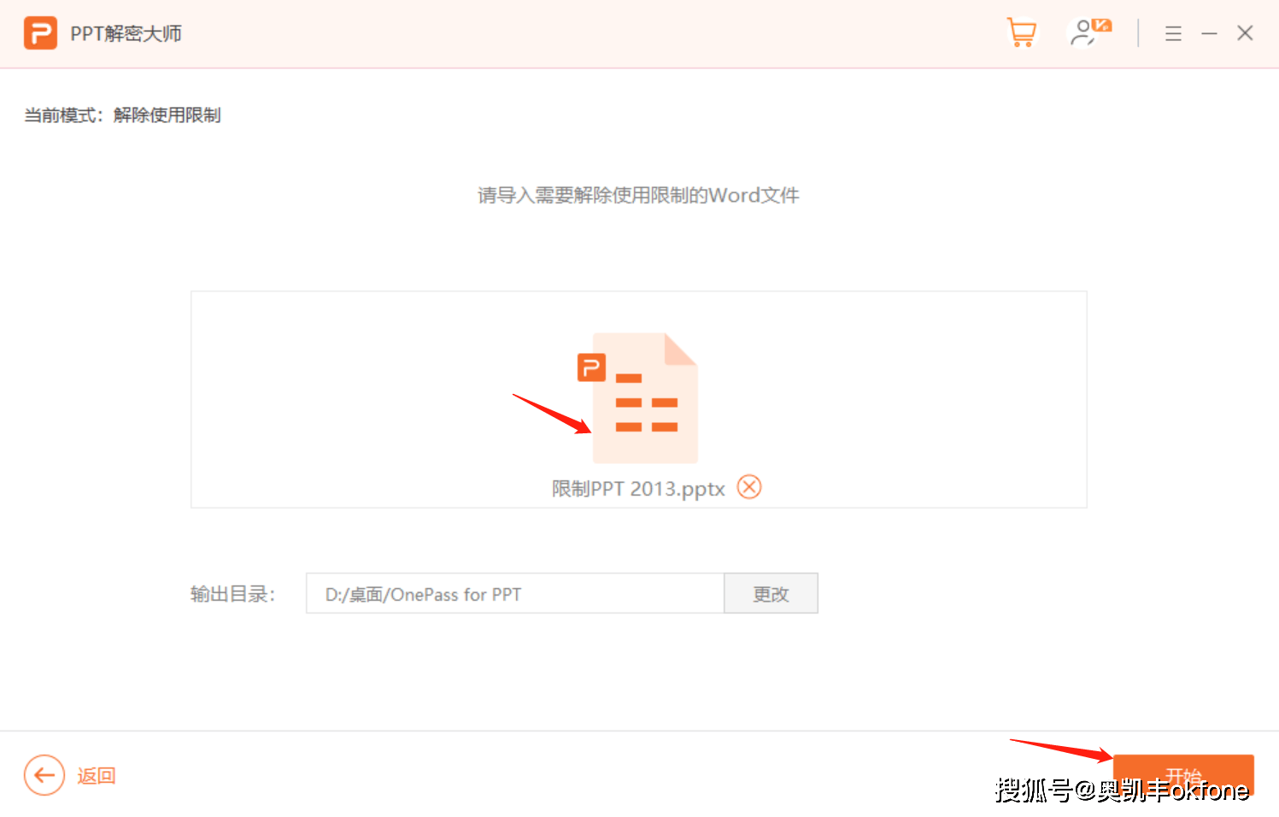1279x817 pixels.
Task: Close the PPT解密大师 window
Action: (1245, 33)
